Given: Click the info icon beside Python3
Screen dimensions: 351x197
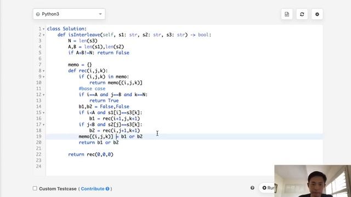Looking at the screenshot, I should click(x=38, y=14).
